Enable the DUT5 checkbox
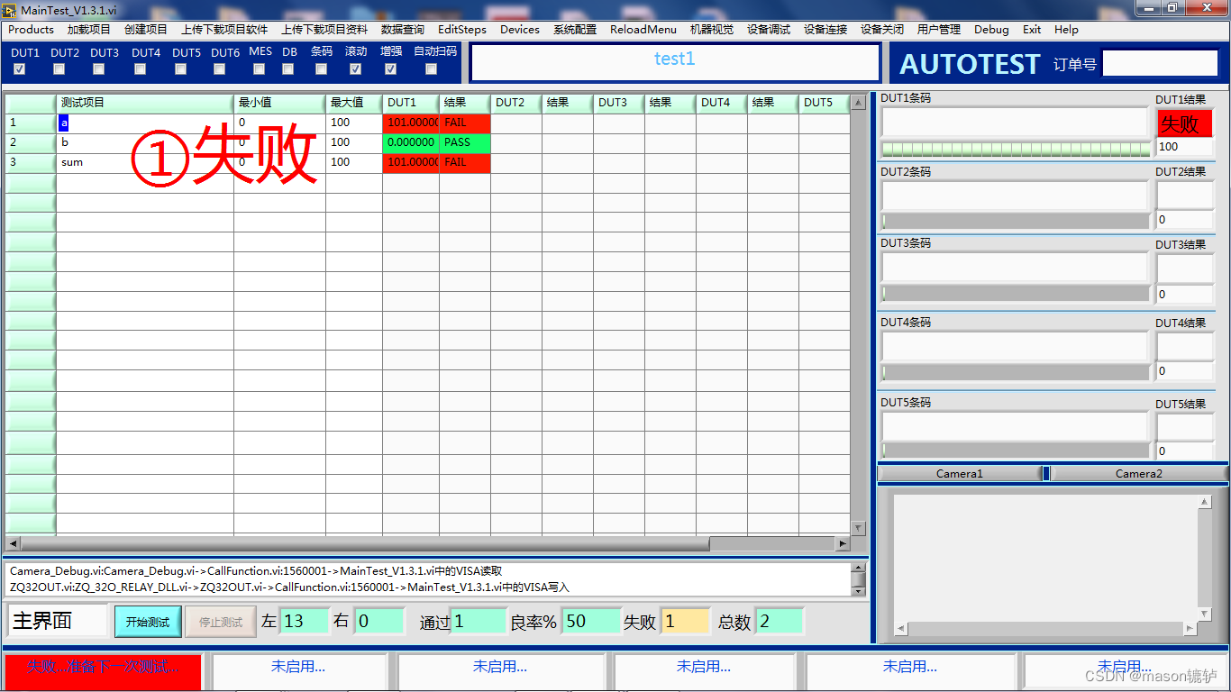Viewport: 1231px width, 692px height. point(181,68)
